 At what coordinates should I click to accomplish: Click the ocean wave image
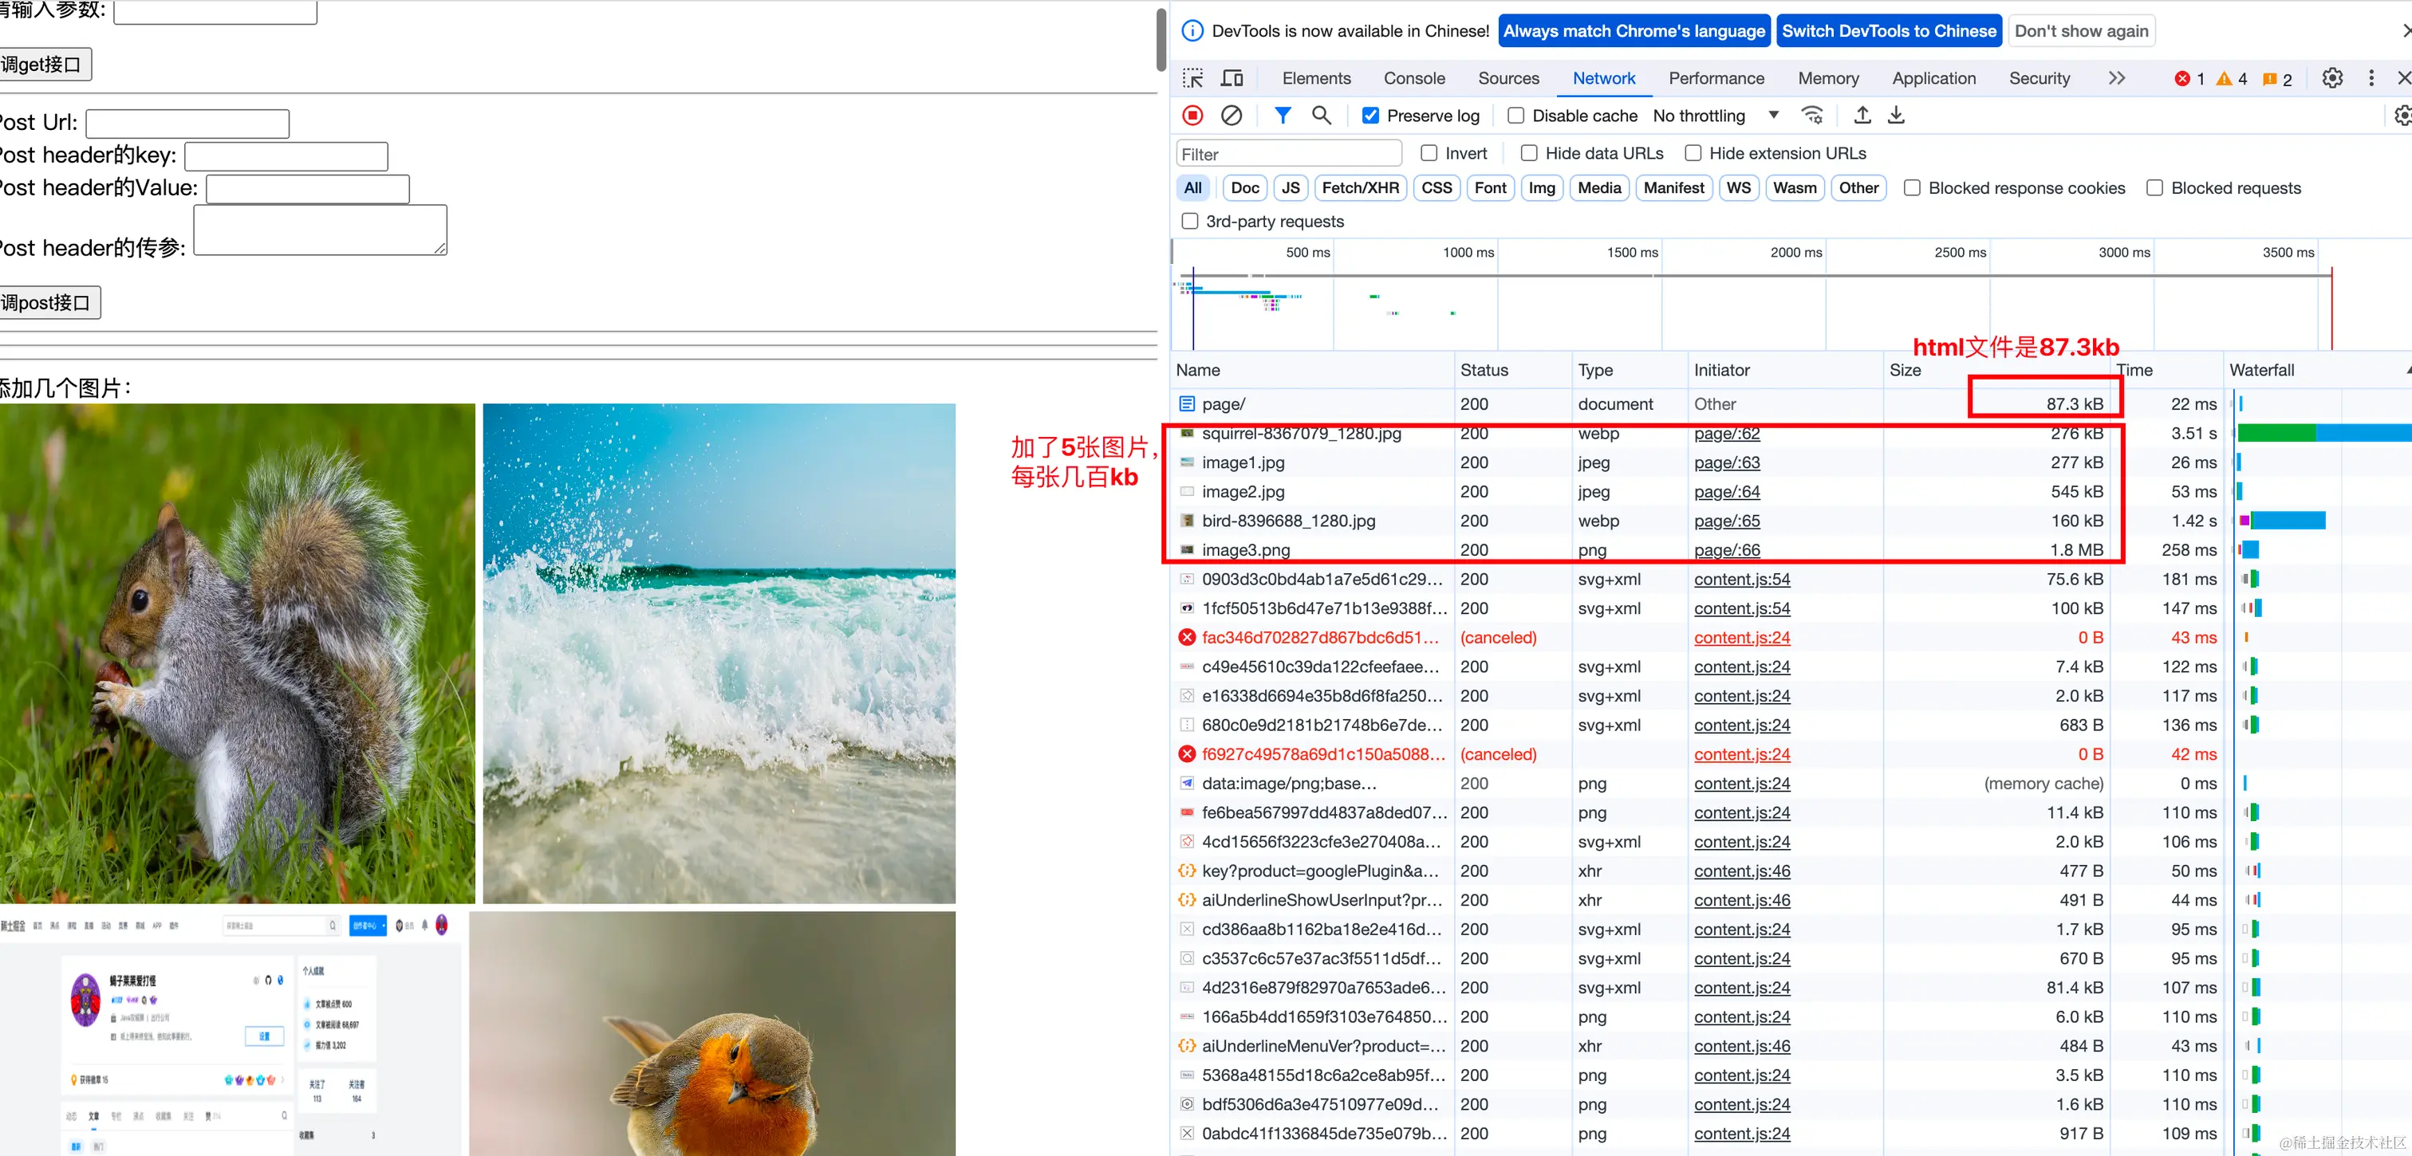tap(719, 654)
